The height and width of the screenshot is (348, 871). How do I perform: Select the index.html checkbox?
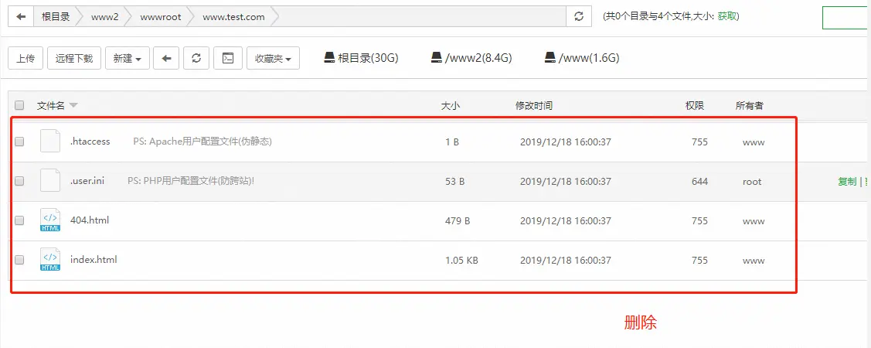(20, 260)
